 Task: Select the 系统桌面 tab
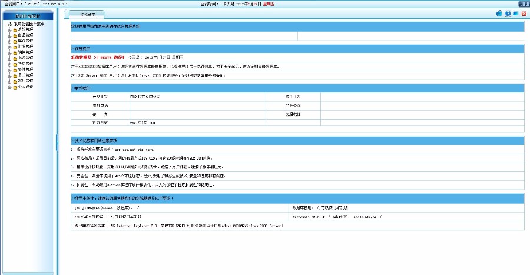(87, 15)
